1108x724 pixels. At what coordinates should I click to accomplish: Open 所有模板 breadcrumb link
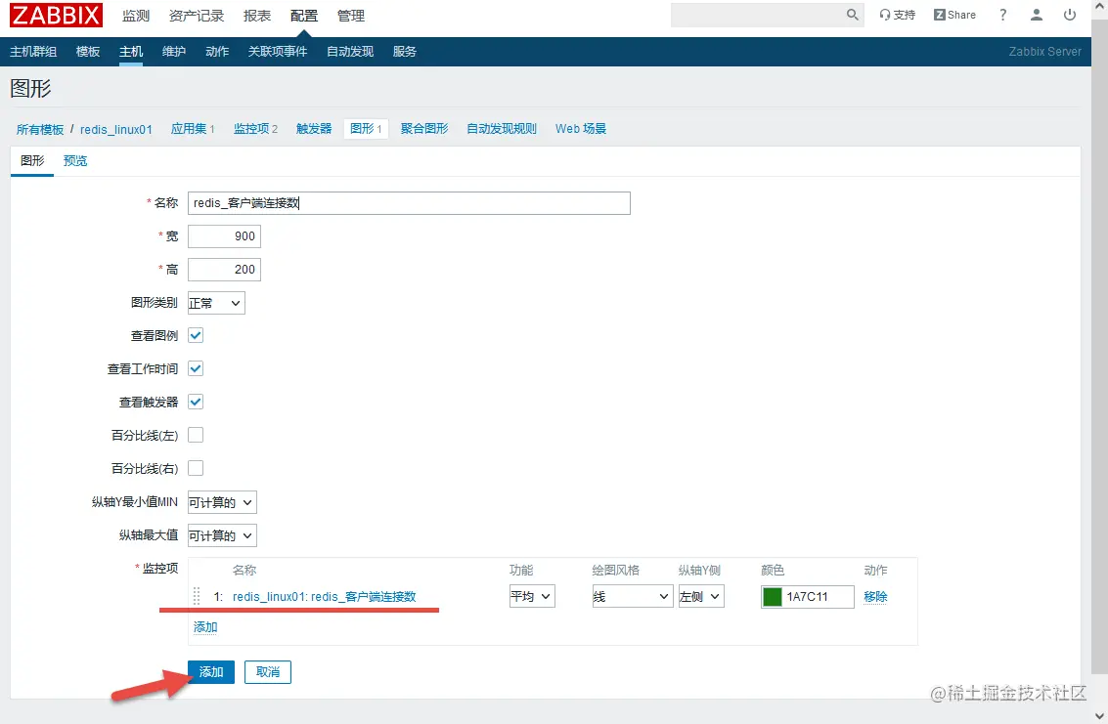point(40,129)
